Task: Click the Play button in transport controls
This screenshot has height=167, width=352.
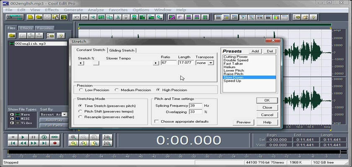Action: 23,137
